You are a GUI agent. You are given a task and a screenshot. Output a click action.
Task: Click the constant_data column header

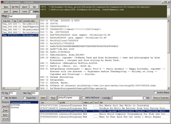[30, 21]
